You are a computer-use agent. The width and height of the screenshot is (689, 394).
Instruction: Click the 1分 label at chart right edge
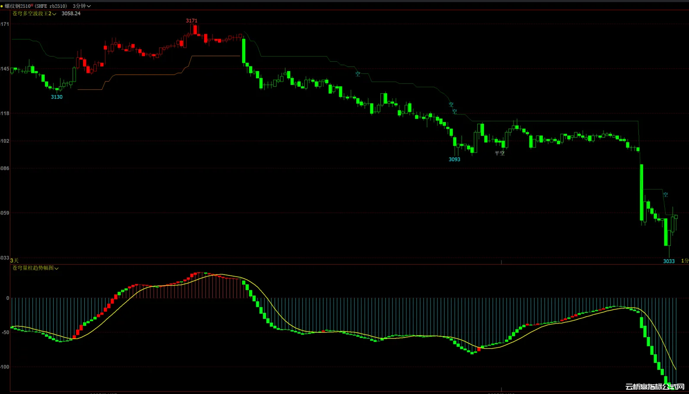685,261
